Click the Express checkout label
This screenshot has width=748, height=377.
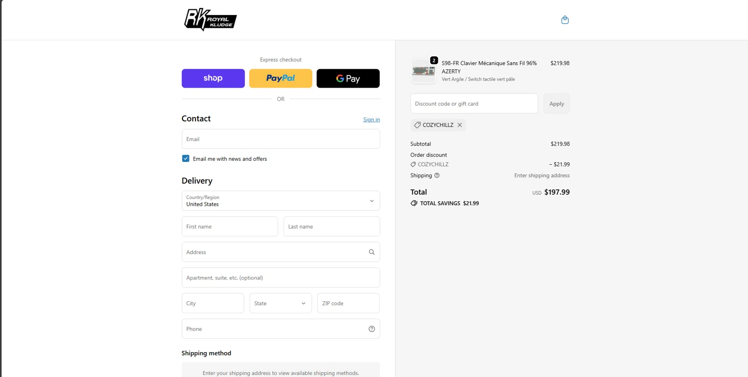[x=281, y=60]
